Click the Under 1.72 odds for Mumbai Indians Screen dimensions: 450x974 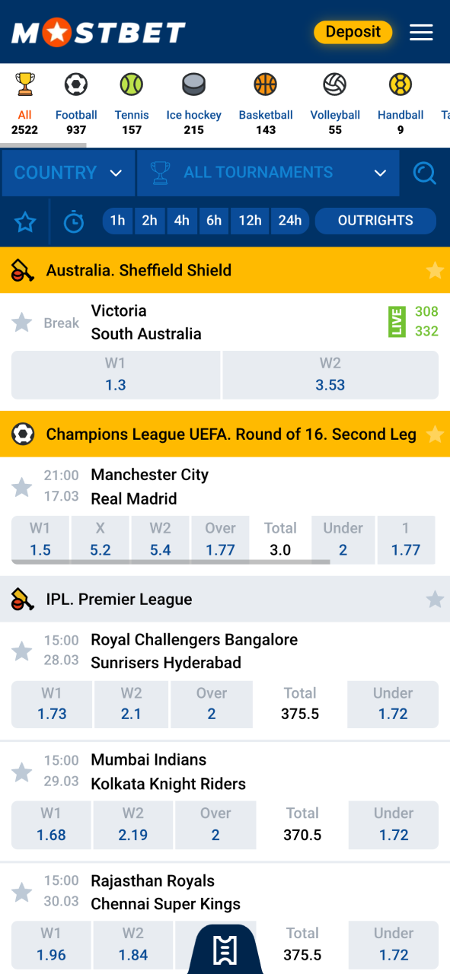[393, 826]
